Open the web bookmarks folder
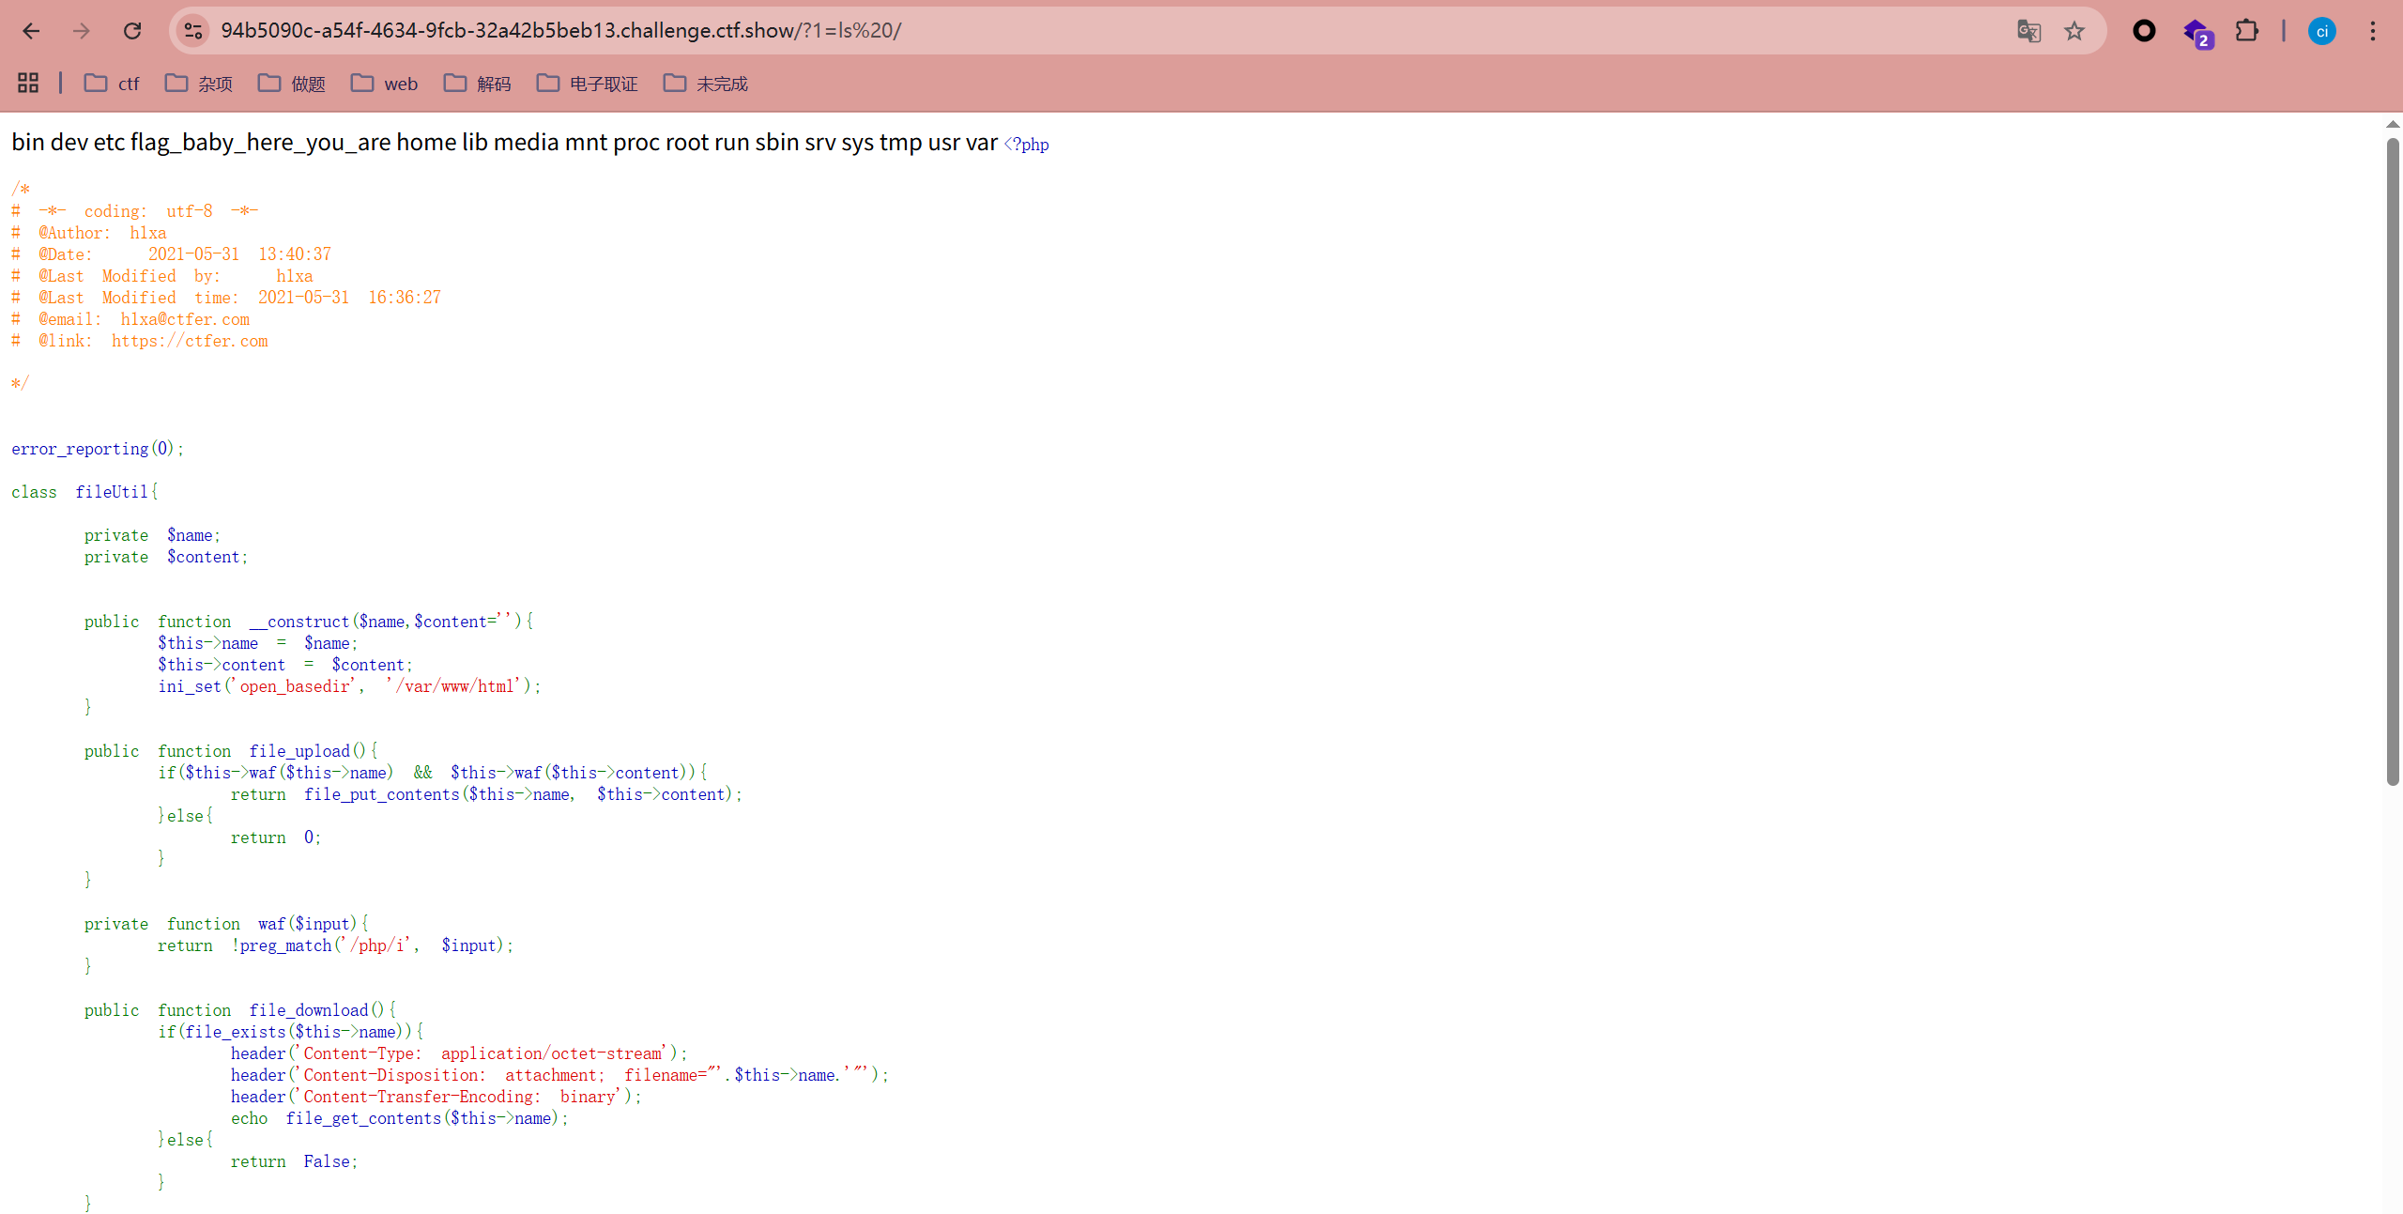Screen dimensions: 2403x1214 [384, 84]
